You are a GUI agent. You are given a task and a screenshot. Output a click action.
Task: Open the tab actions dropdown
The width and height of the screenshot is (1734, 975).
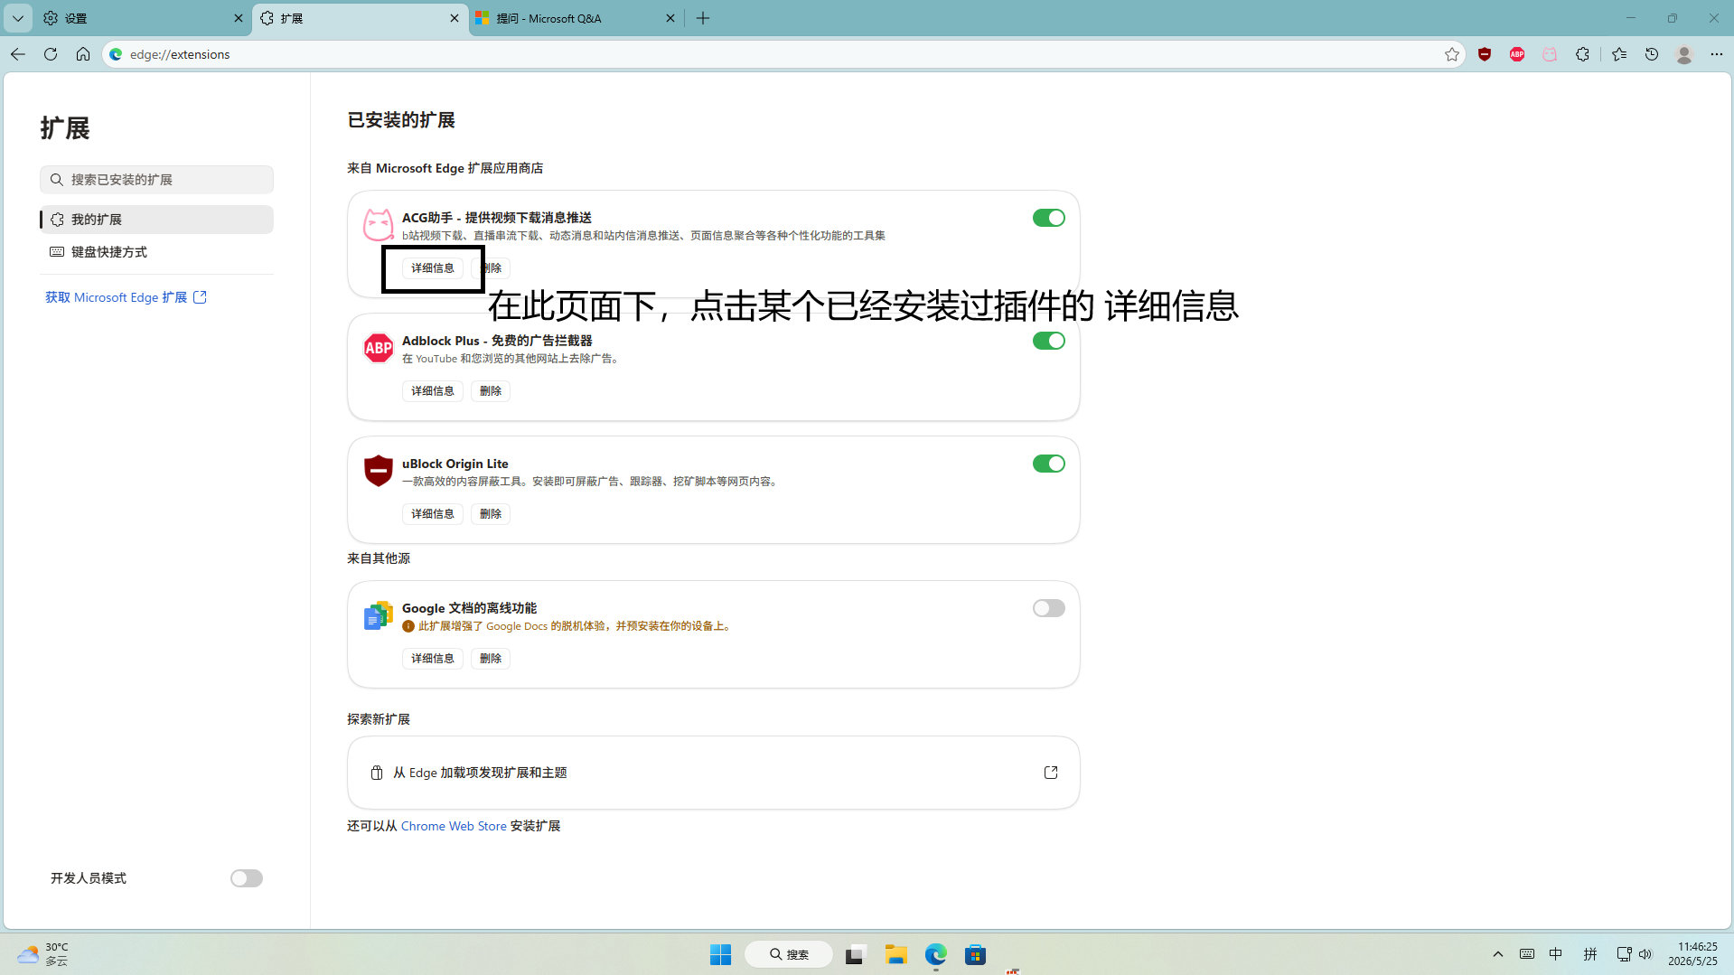[x=18, y=18]
